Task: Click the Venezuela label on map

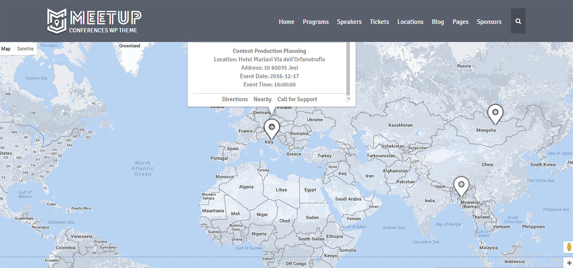Action: click(81, 236)
